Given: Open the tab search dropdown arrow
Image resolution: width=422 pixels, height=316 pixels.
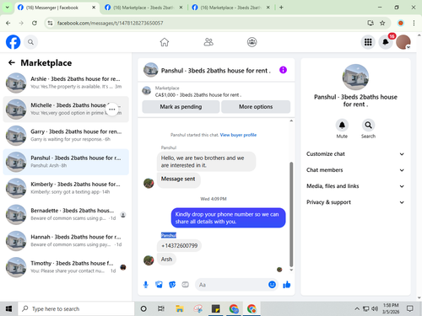Looking at the screenshot, I should pyautogui.click(x=8, y=8).
